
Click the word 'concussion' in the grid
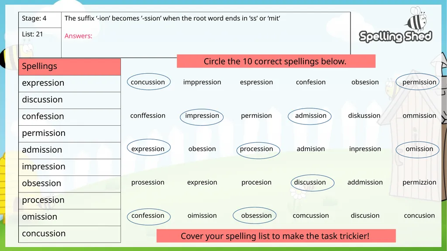(148, 82)
